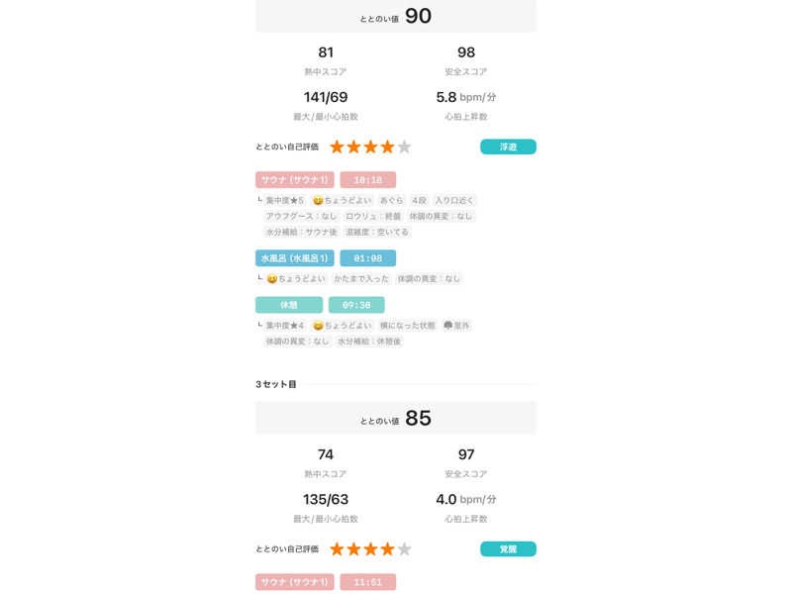Image resolution: width=792 pixels, height=594 pixels.
Task: Click the 01:08 cold bath duration chip
Action: [367, 258]
